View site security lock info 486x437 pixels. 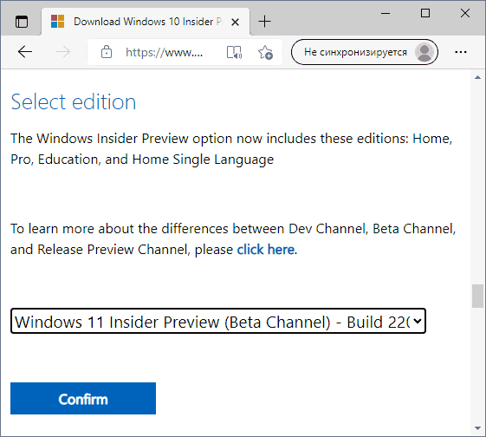point(107,52)
